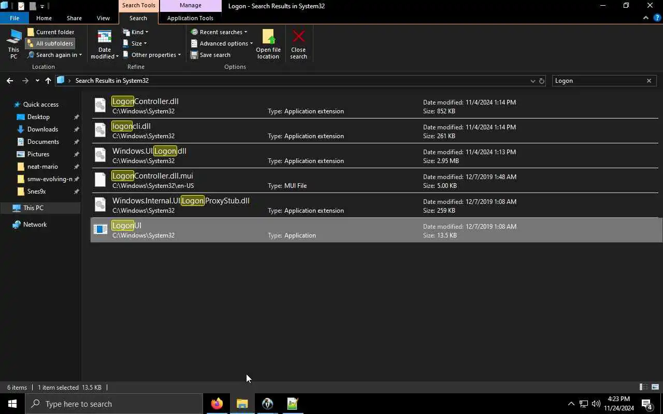Collapse the ribbon with chevron
The image size is (663, 414).
[646, 18]
